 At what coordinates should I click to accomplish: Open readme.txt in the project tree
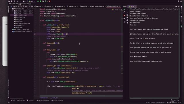click(x=19, y=25)
